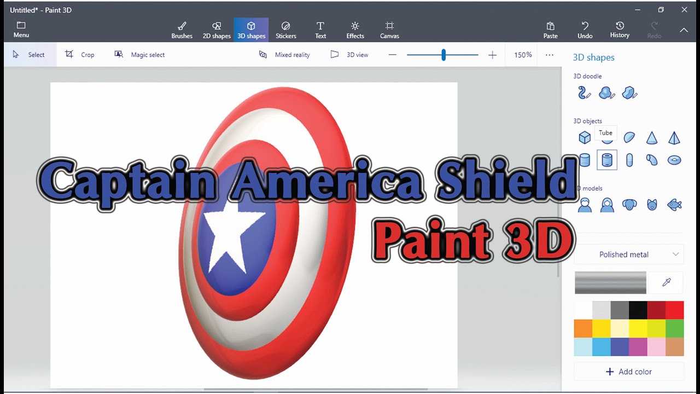Switch to the Text tab
This screenshot has width=700, height=394.
tap(320, 30)
